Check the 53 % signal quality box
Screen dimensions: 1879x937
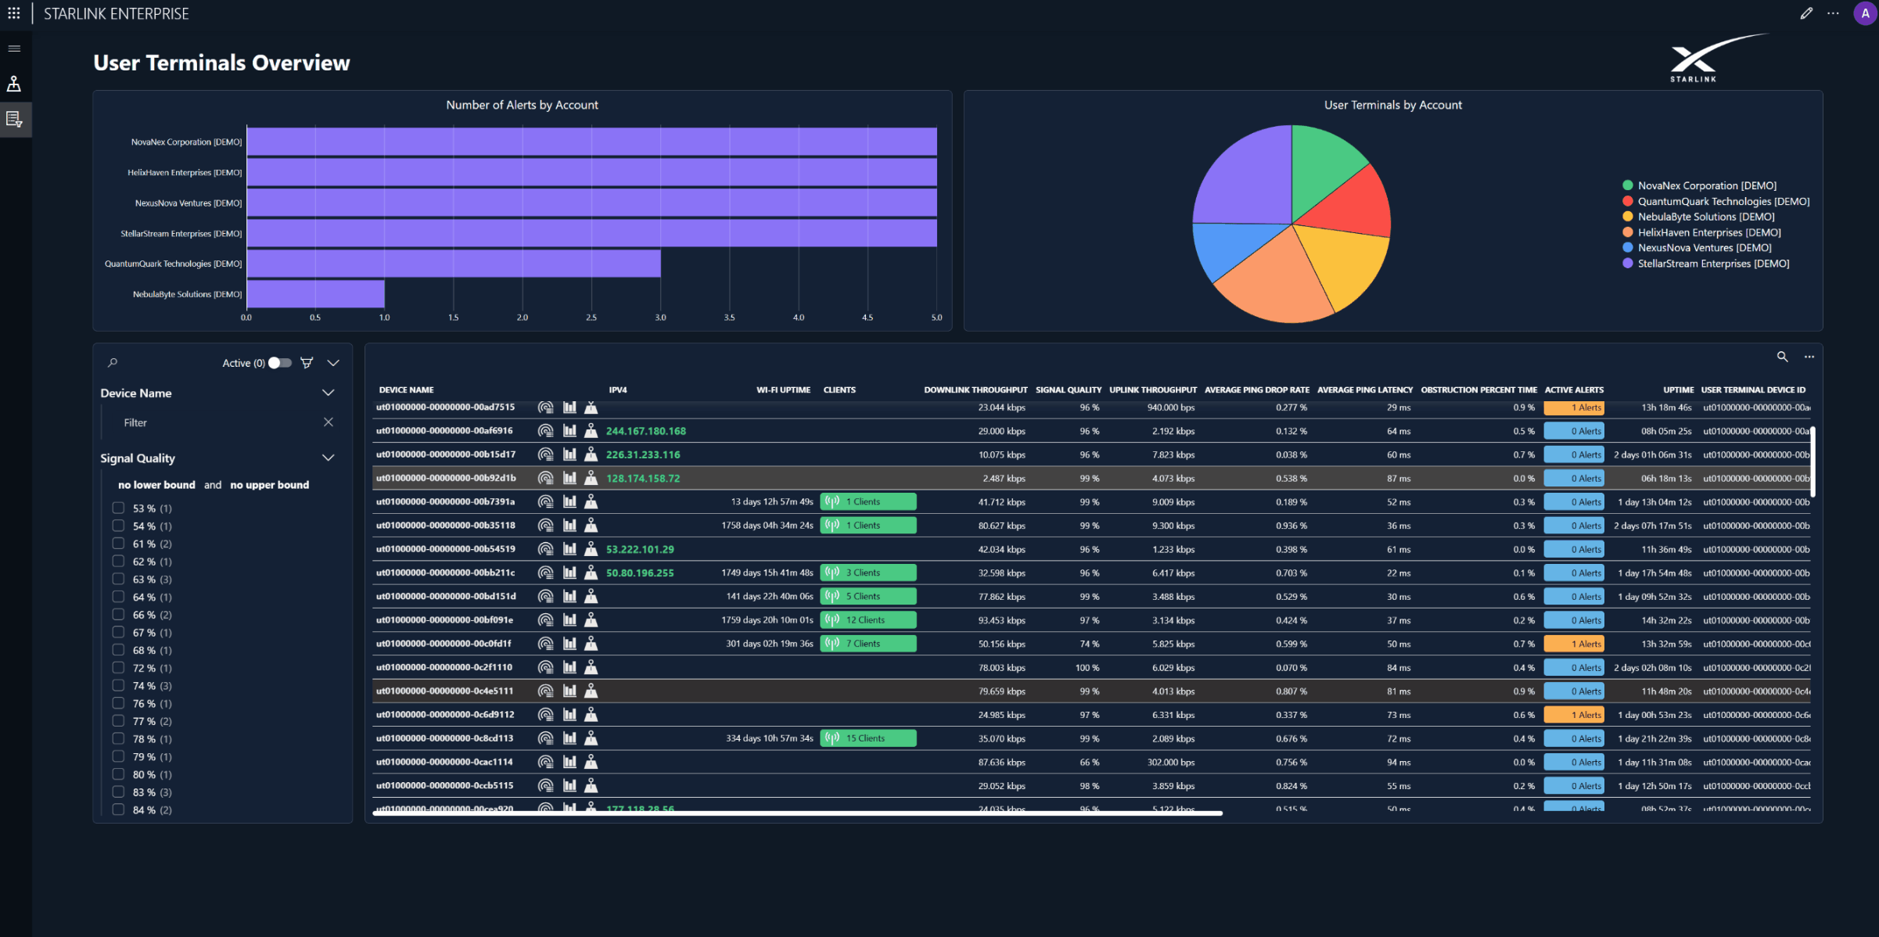pos(118,508)
